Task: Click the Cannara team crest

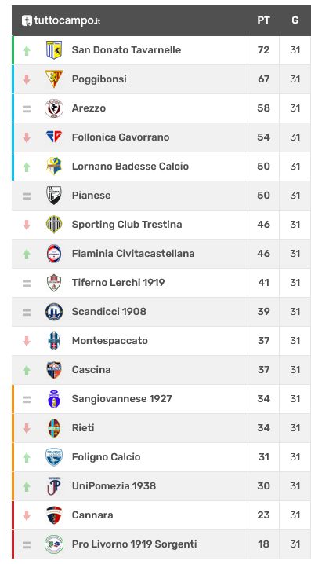Action: click(54, 515)
